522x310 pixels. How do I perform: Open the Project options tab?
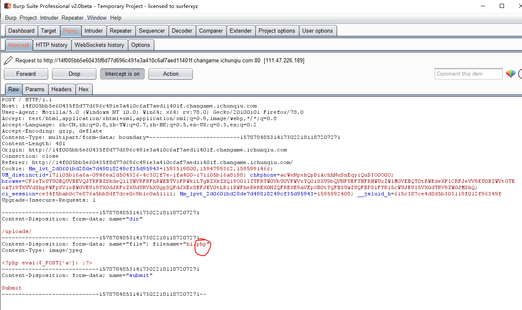(x=277, y=31)
